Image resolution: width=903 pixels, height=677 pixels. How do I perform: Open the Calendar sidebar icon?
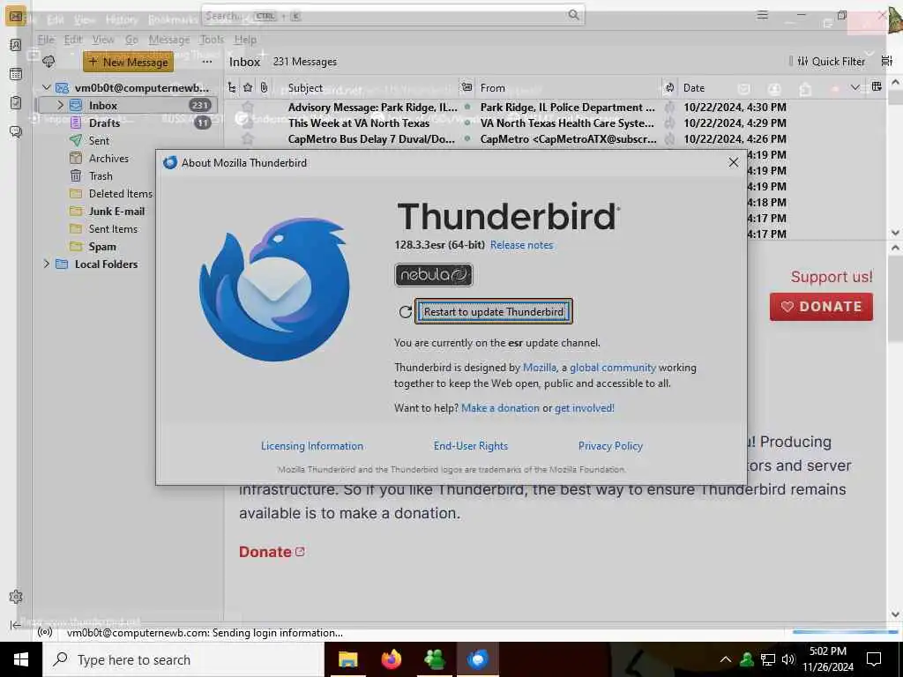point(16,74)
